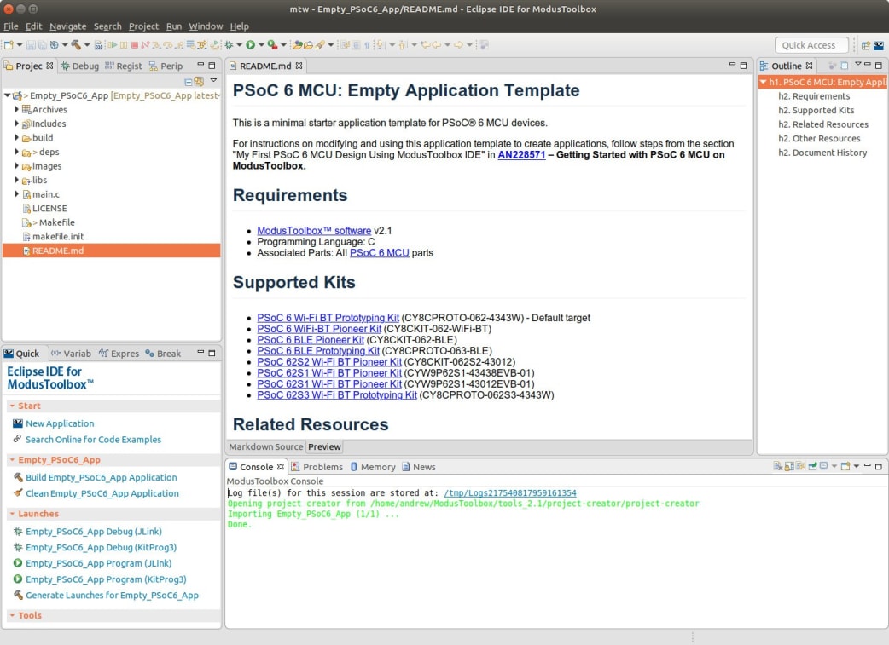This screenshot has height=645, width=889.
Task: Switch to the Debug view tab
Action: [x=80, y=66]
